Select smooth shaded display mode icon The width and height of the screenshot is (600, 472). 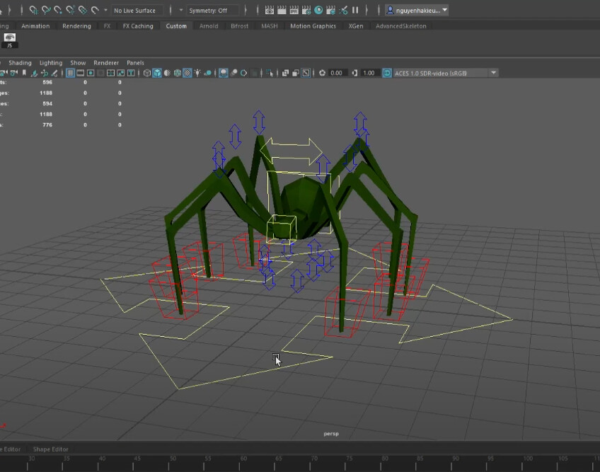click(x=157, y=72)
